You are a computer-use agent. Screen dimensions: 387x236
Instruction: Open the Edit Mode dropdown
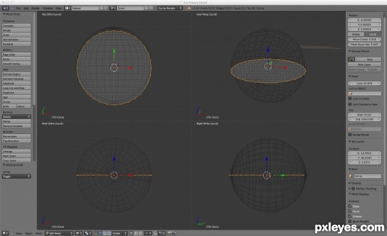coord(59,233)
